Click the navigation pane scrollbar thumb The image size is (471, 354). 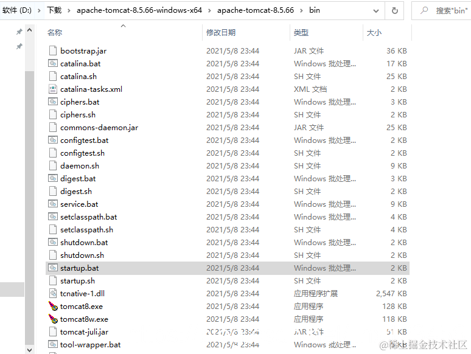[29, 208]
